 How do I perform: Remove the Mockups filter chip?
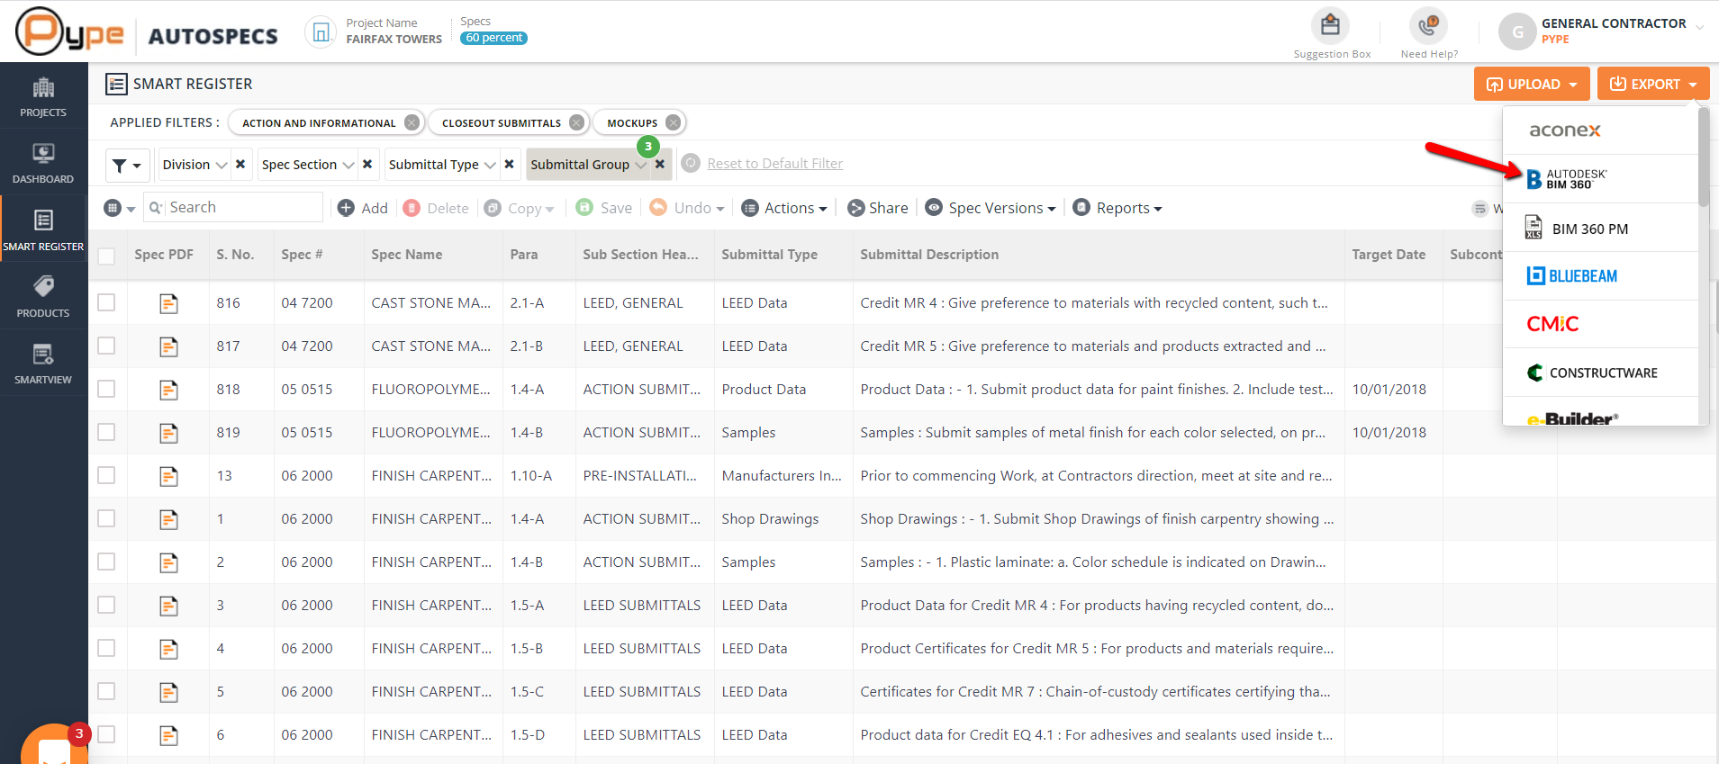(673, 122)
